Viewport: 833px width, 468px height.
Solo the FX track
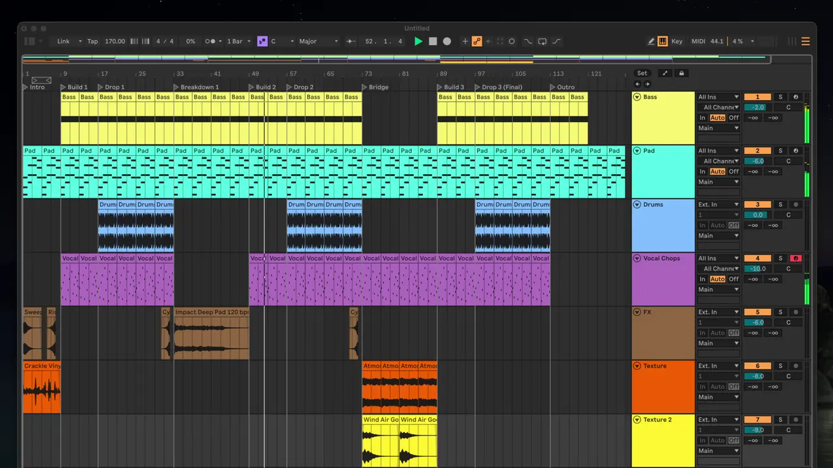coord(780,313)
